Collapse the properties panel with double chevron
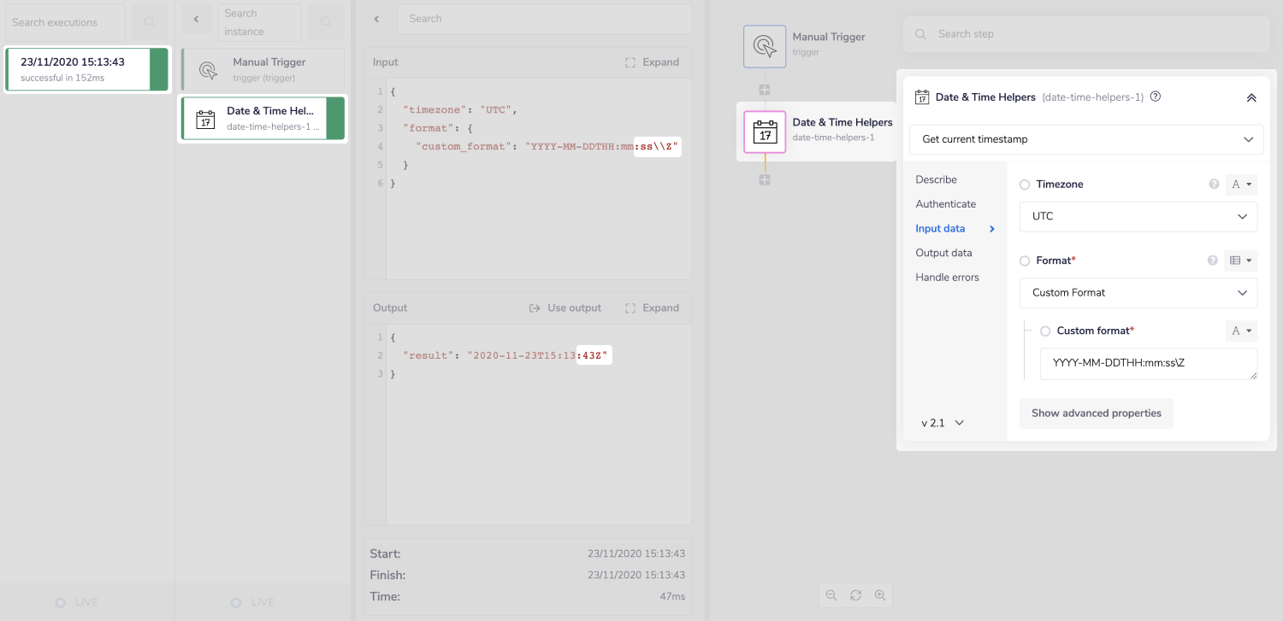1283x621 pixels. [1251, 97]
